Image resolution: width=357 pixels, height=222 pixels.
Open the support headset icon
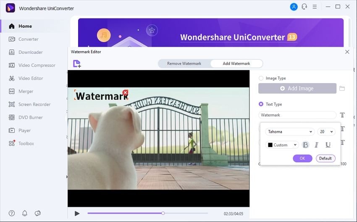click(x=304, y=7)
